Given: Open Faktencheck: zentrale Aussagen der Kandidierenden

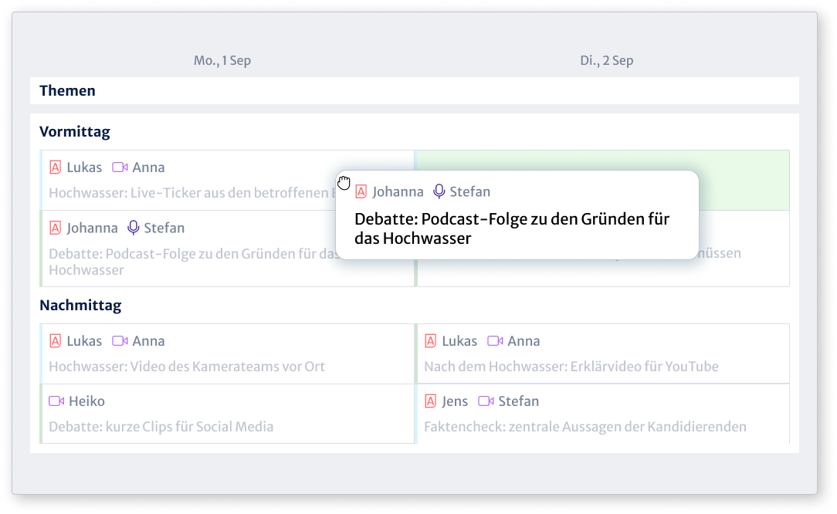Looking at the screenshot, I should 585,427.
